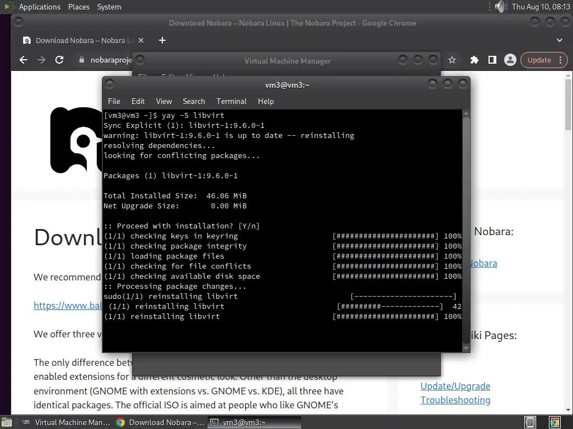Click 'Proceed with installation? [Y/n]' line
Screen dimensions: 573x429
[182, 226]
